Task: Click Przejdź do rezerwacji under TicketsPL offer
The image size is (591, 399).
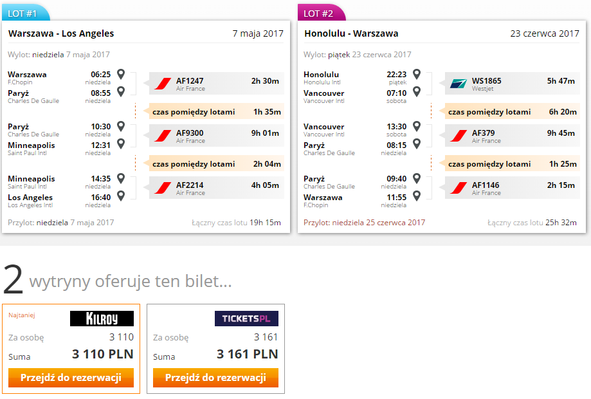Action: (x=215, y=378)
